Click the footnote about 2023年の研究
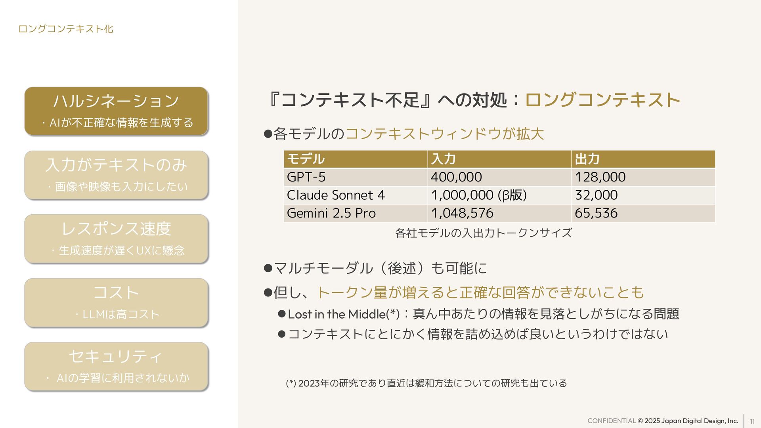 [426, 383]
